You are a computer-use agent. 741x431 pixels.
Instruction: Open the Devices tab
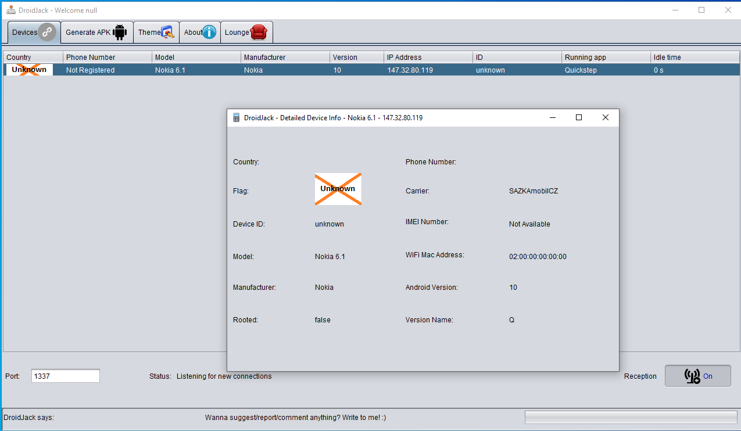click(x=34, y=33)
